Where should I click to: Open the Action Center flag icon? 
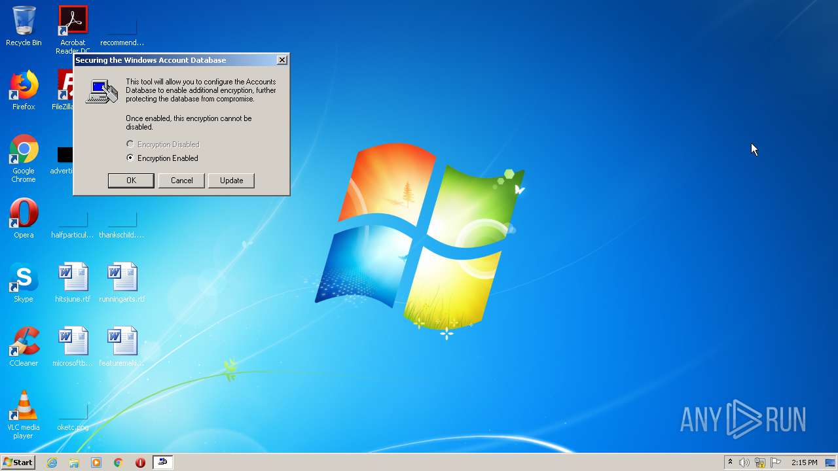coord(776,462)
